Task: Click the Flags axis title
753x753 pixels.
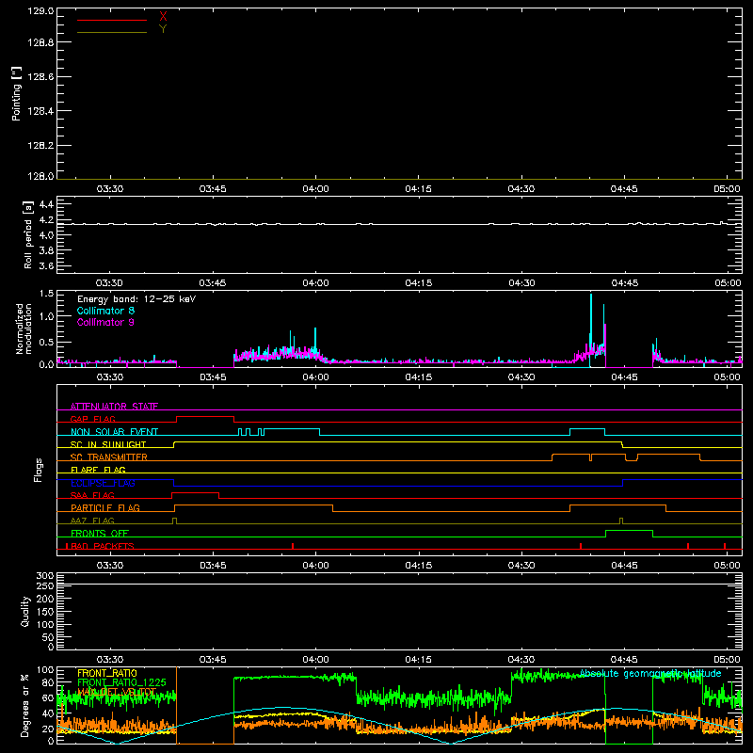Action: point(38,470)
